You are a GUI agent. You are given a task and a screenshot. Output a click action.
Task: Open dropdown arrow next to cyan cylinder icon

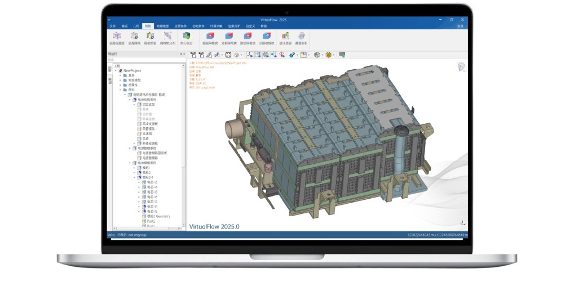pos(297,55)
